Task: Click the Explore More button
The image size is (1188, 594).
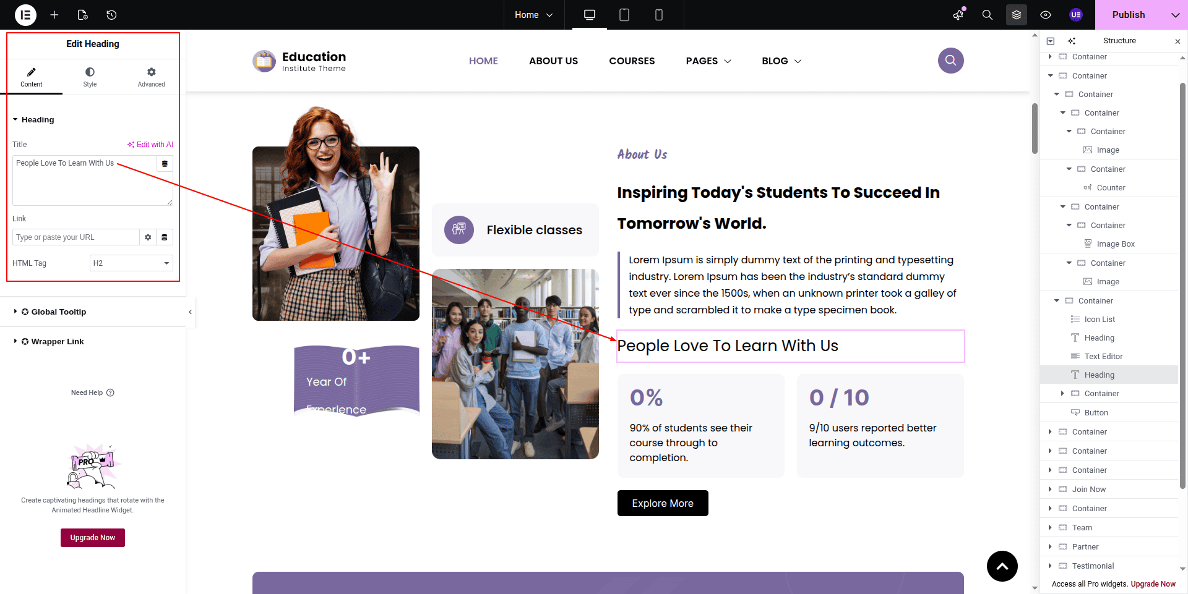Action: (663, 503)
